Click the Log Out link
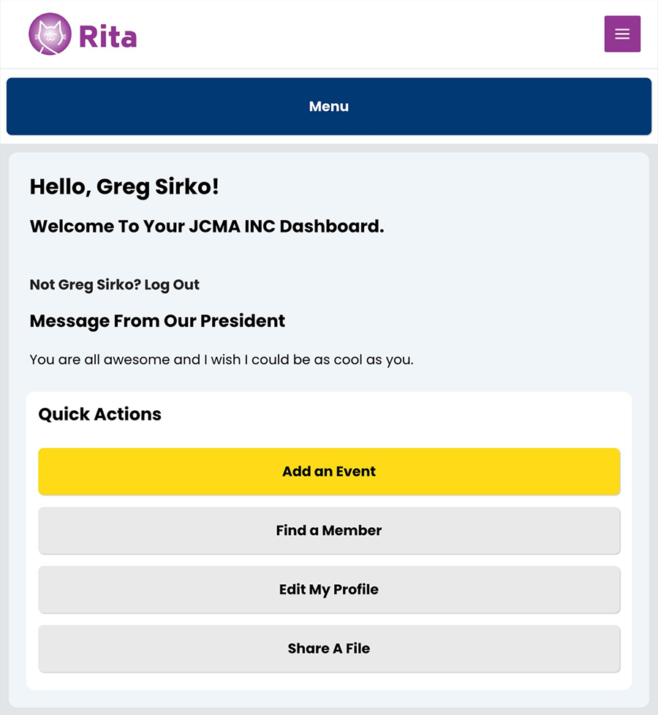The height and width of the screenshot is (715, 658). [172, 284]
